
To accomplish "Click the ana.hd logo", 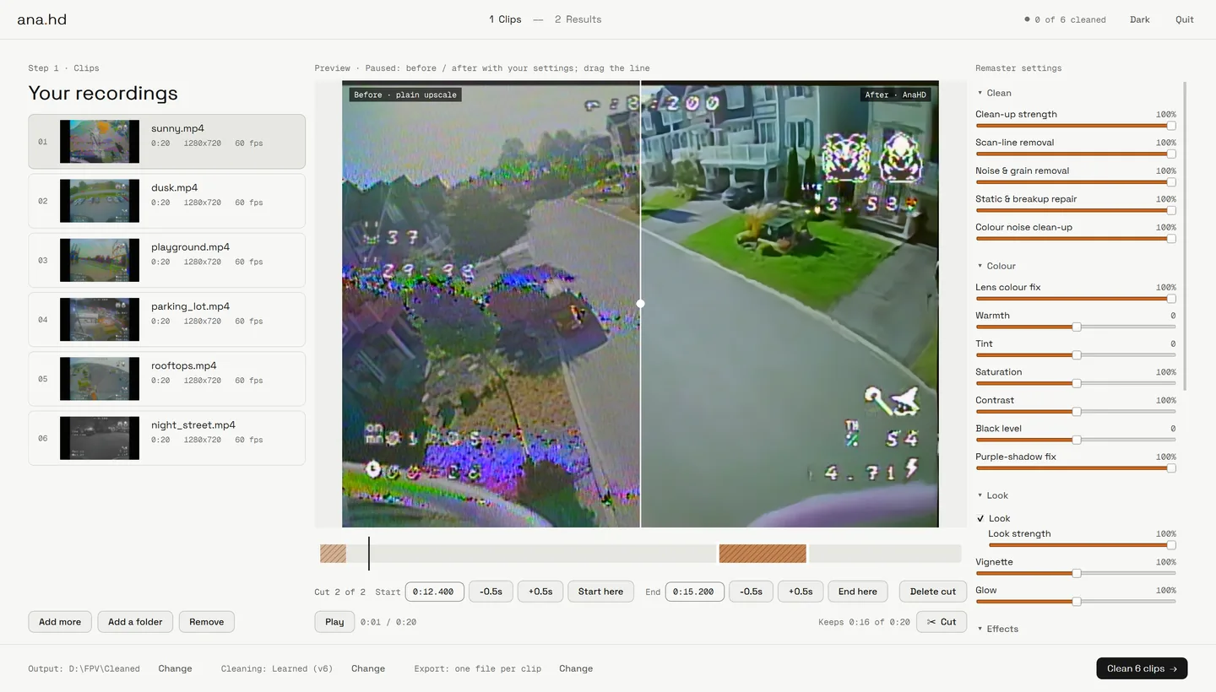I will [x=42, y=19].
